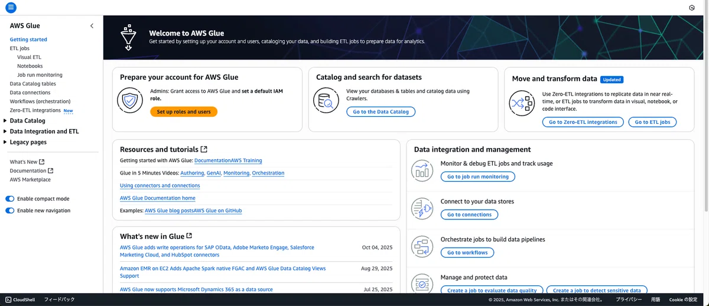The height and width of the screenshot is (306, 709).
Task: Expand the Legacy pages section
Action: (5, 142)
